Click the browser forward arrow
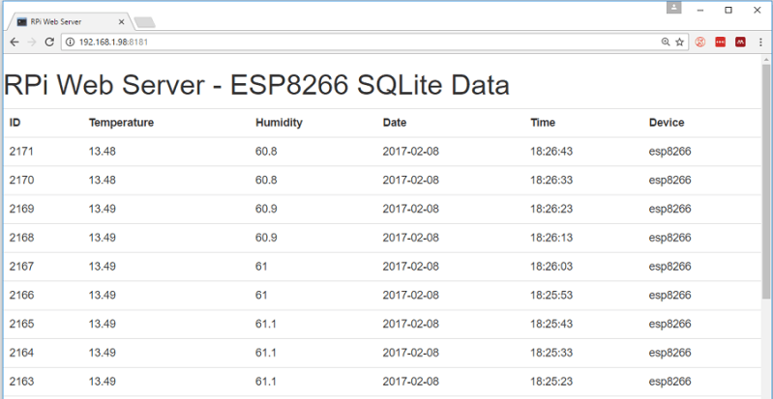Image resolution: width=773 pixels, height=399 pixels. coord(31,43)
